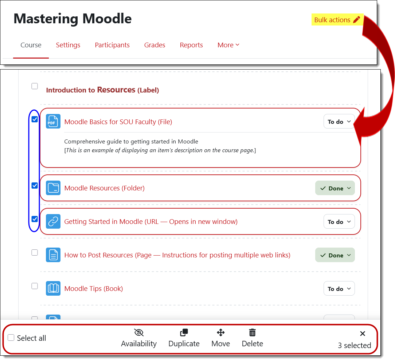Click the Move icon in bulk toolbar
The height and width of the screenshot is (359, 395).
[220, 332]
